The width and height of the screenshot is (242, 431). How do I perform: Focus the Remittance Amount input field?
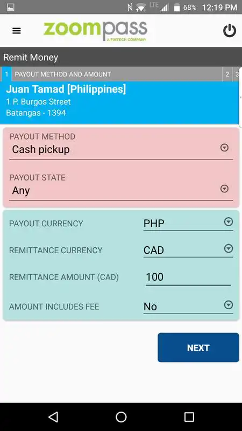click(188, 277)
